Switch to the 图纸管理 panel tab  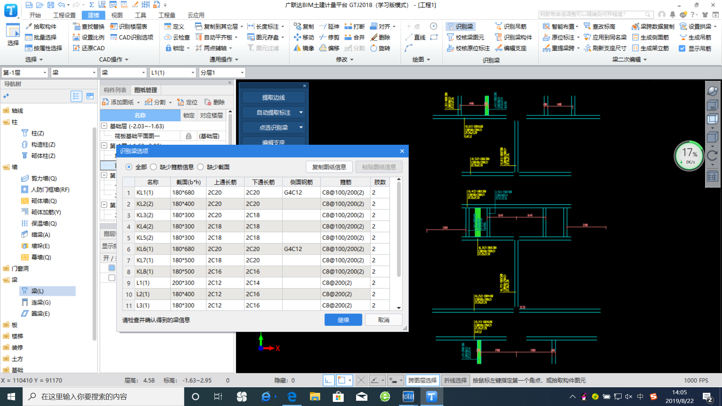tap(146, 90)
